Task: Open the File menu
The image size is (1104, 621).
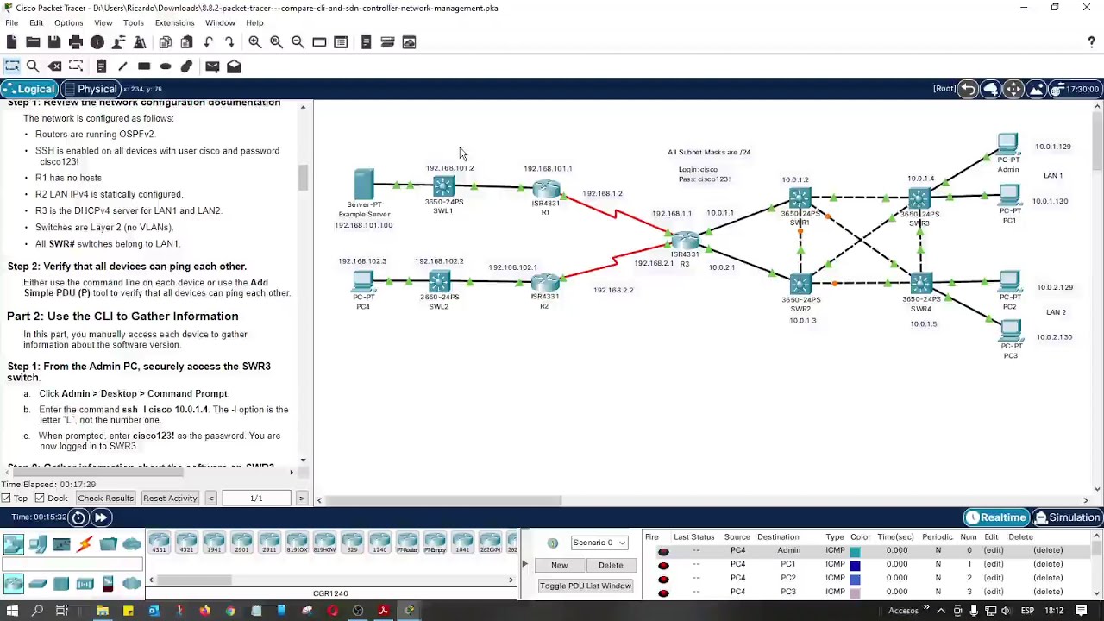Action: tap(11, 23)
